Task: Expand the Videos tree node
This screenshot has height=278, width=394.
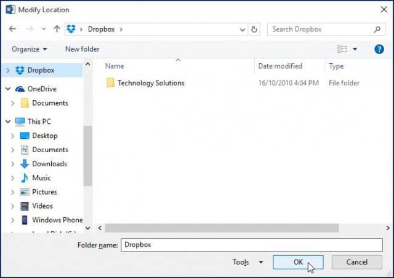Action: click(x=12, y=206)
